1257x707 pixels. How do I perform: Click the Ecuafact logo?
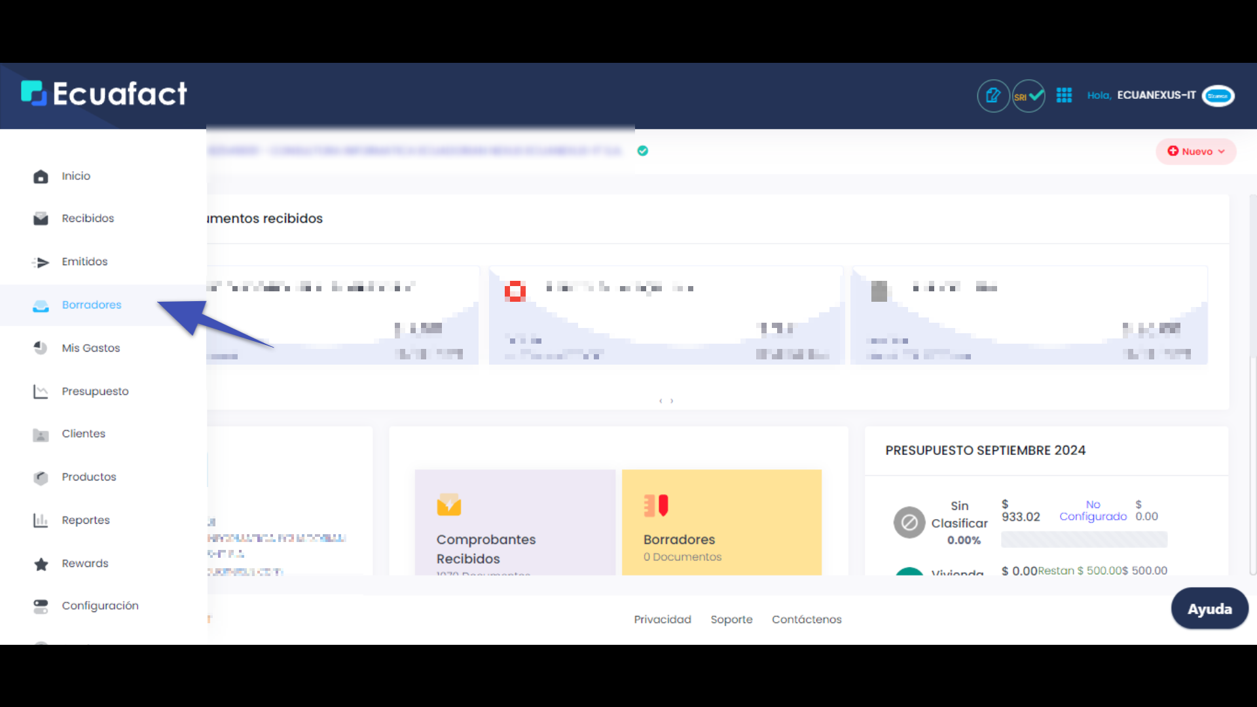(103, 94)
